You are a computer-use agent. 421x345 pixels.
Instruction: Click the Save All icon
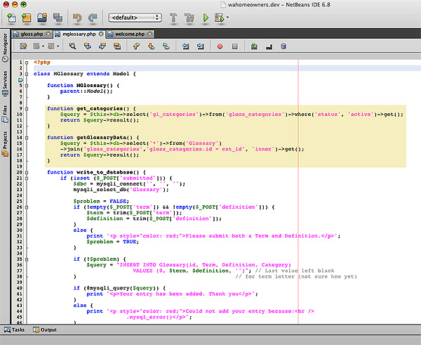tap(58, 18)
